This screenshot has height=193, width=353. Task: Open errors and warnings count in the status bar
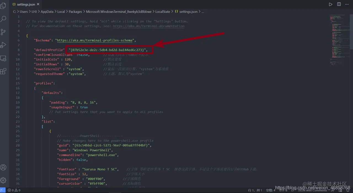click(14, 190)
